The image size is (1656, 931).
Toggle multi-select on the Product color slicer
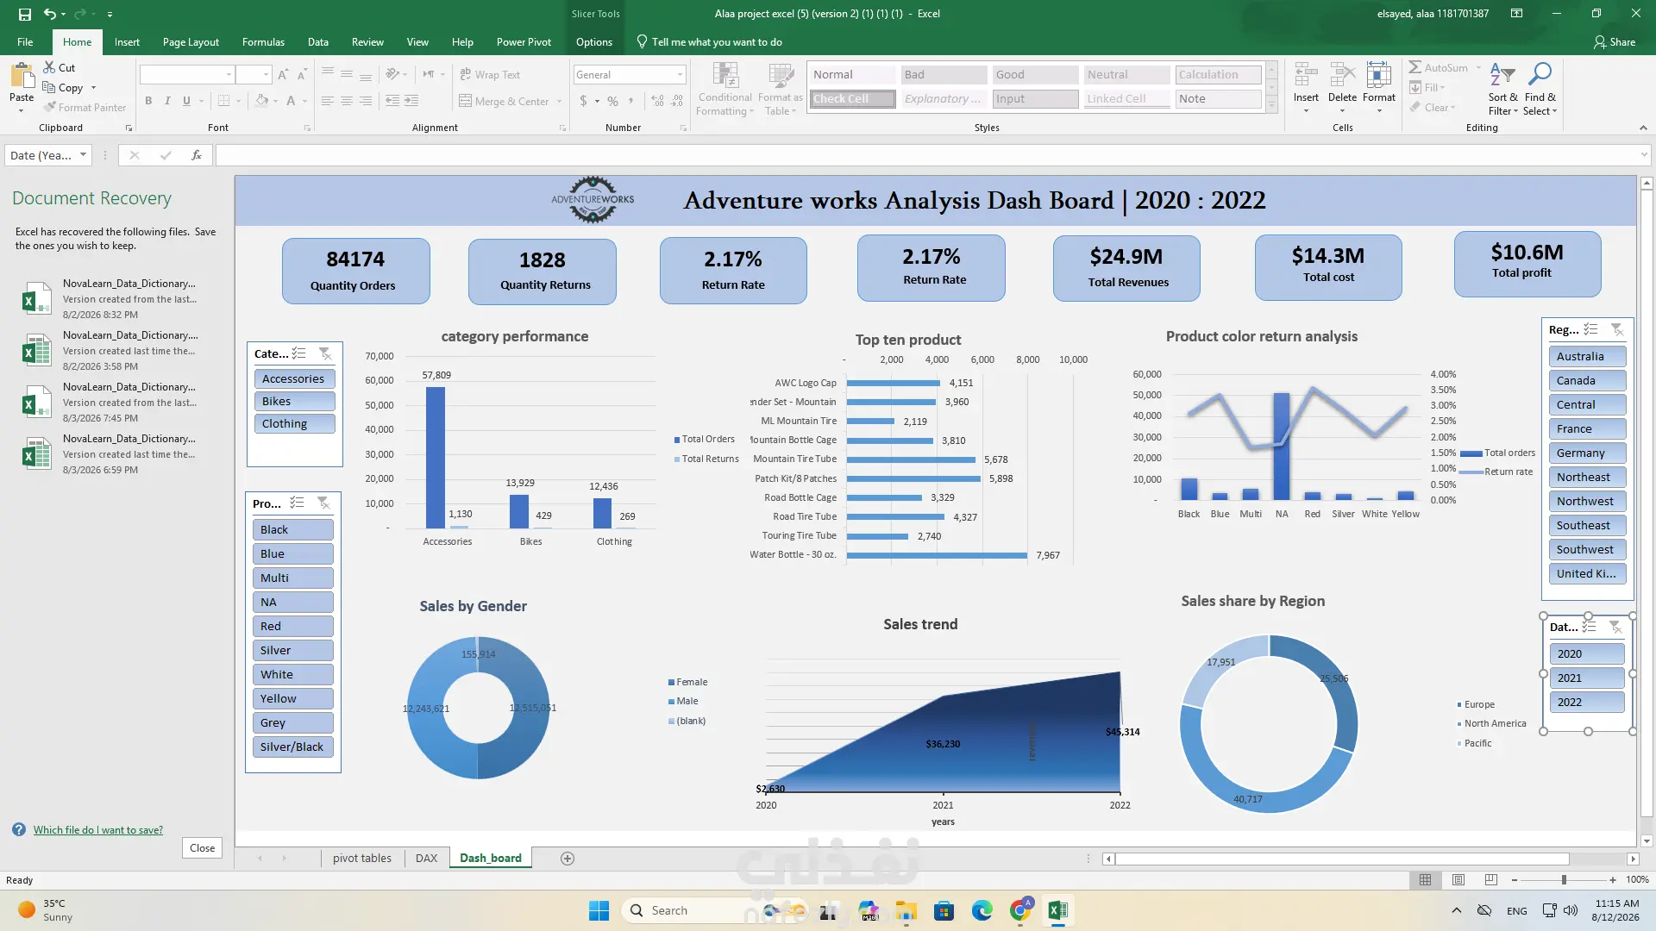(x=298, y=503)
